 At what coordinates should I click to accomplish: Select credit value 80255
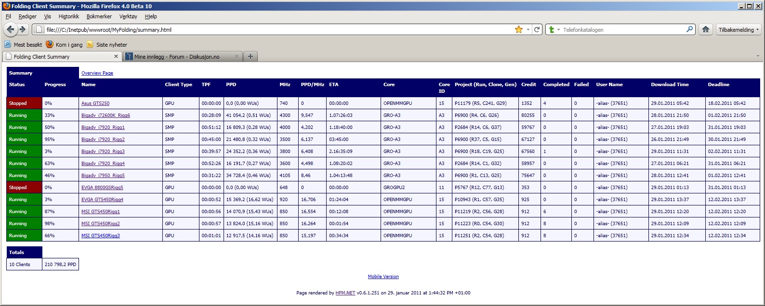528,115
